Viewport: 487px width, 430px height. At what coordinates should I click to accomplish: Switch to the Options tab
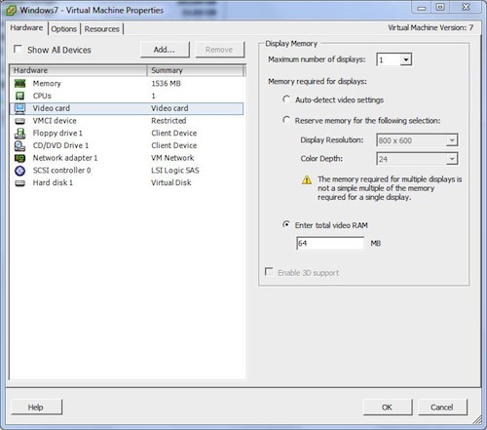pyautogui.click(x=64, y=29)
